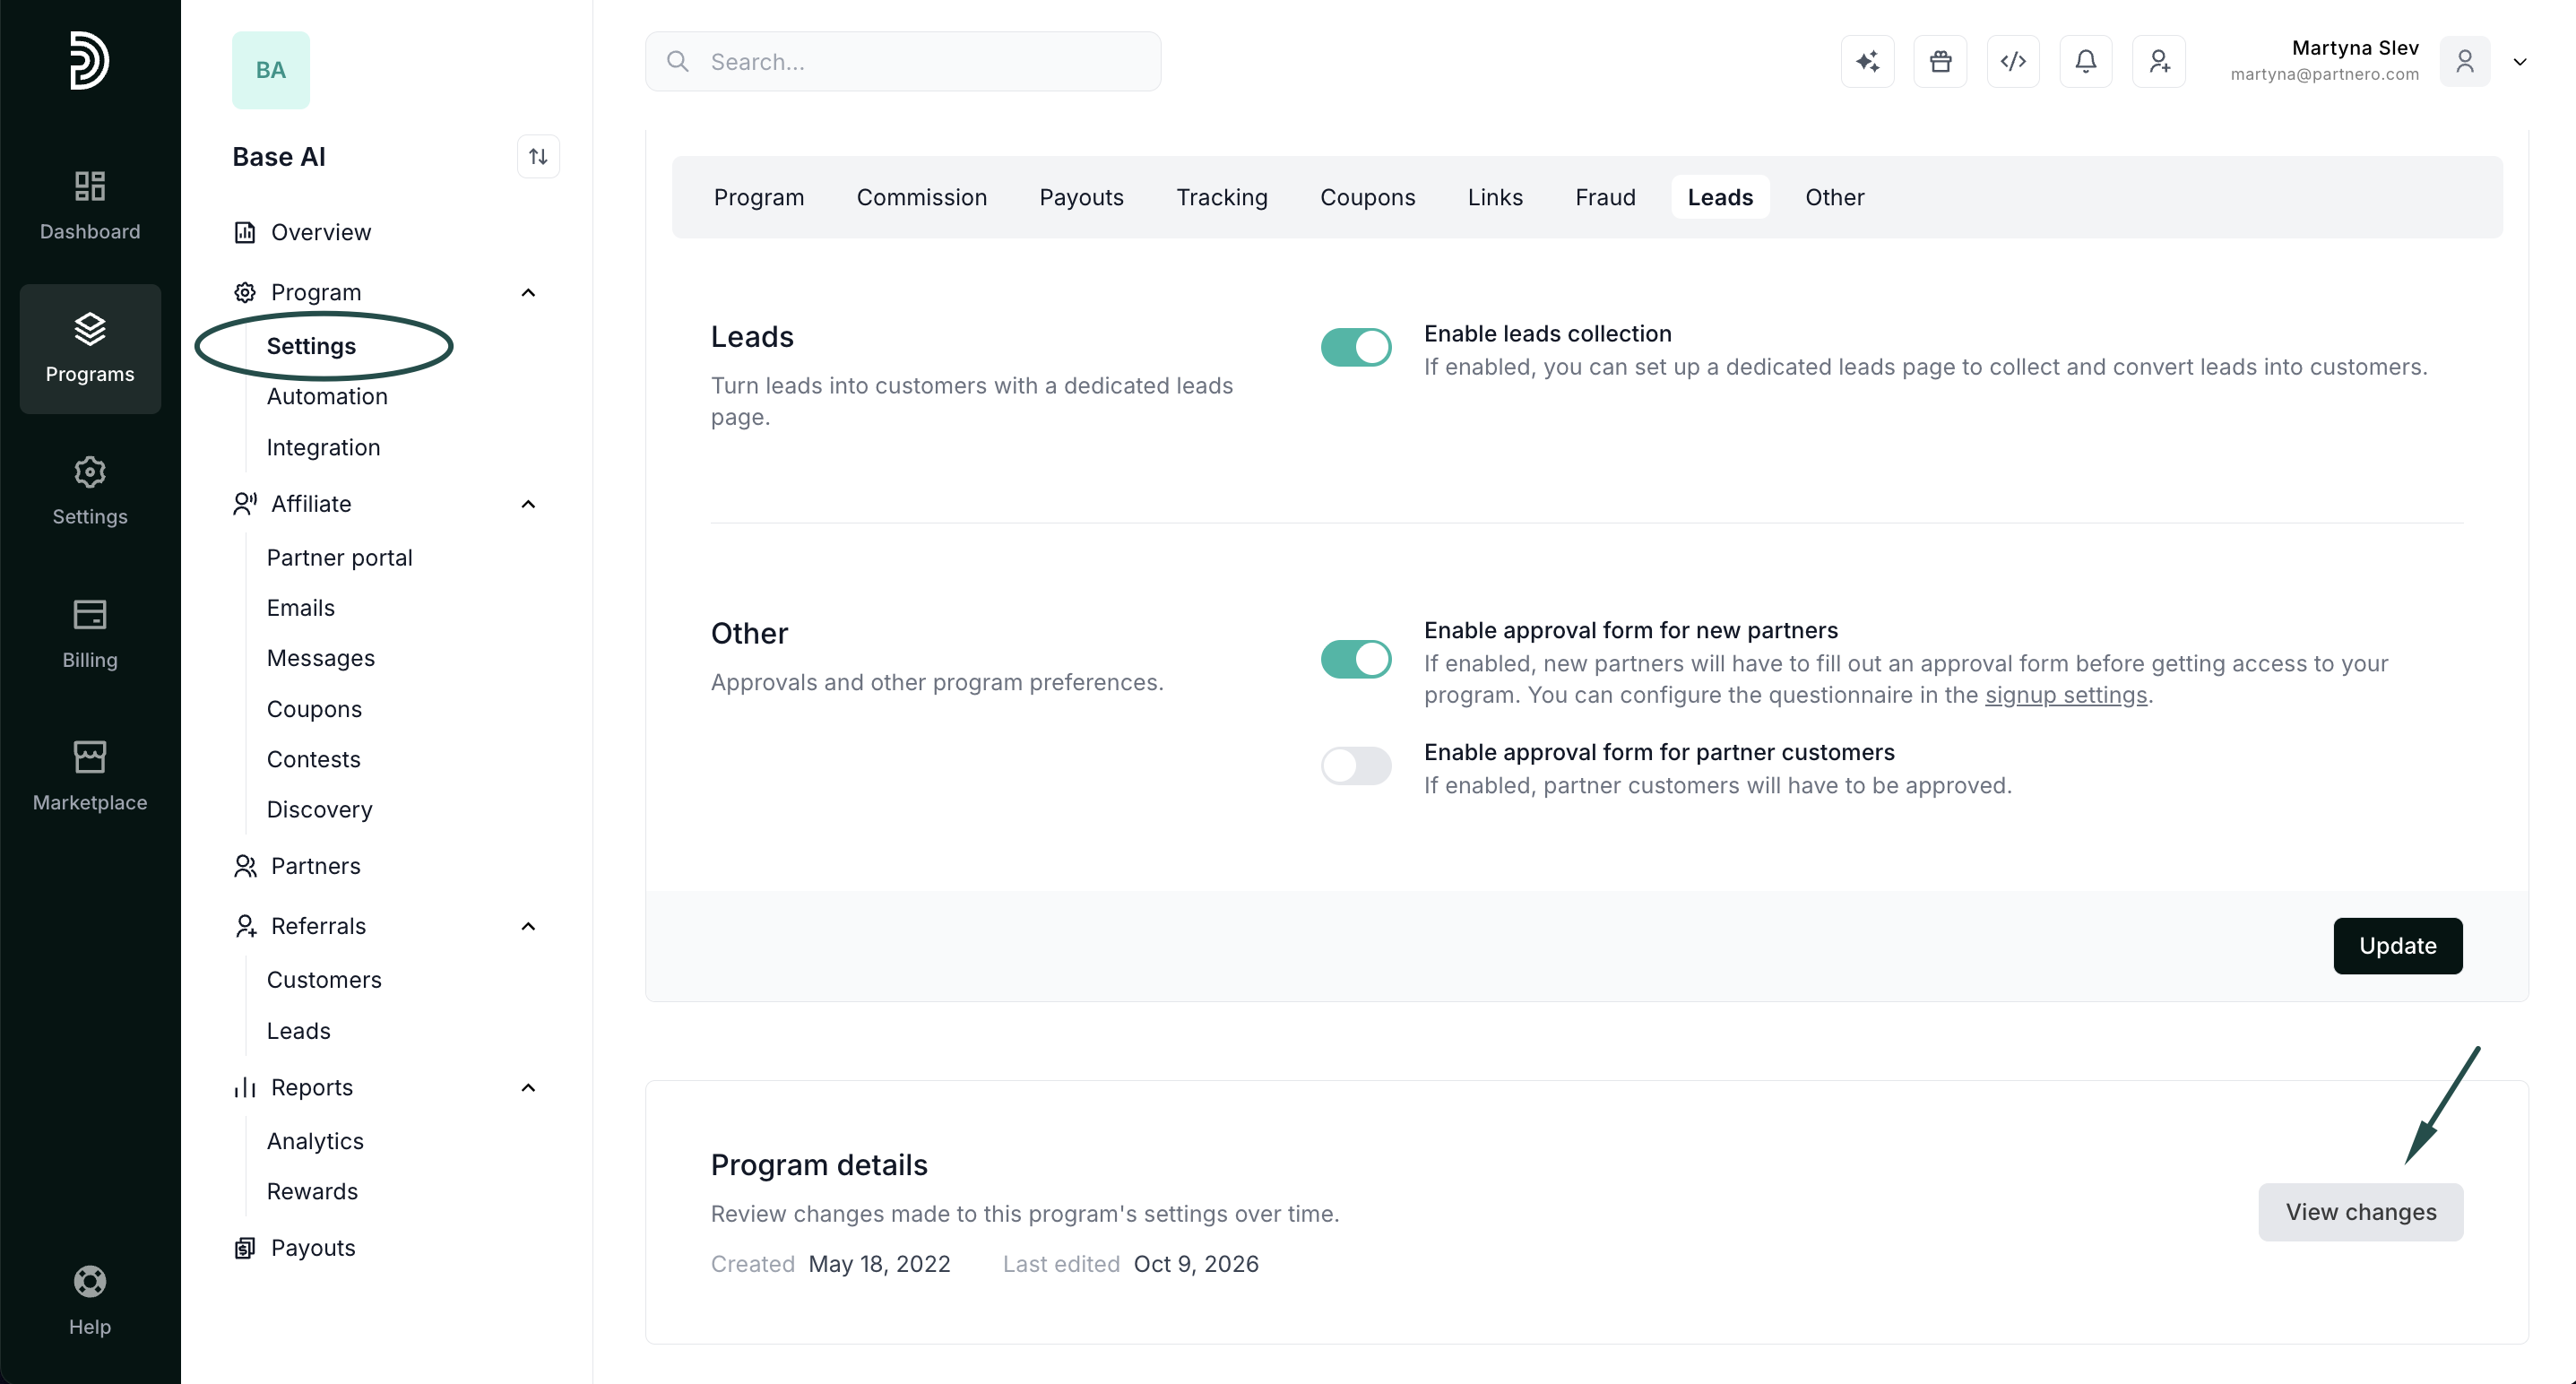Open the AI sparkle assistant icon

pos(1867,62)
